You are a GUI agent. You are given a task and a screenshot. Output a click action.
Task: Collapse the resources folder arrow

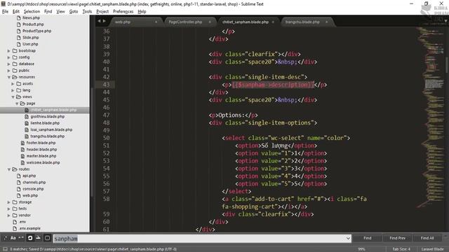click(9, 77)
